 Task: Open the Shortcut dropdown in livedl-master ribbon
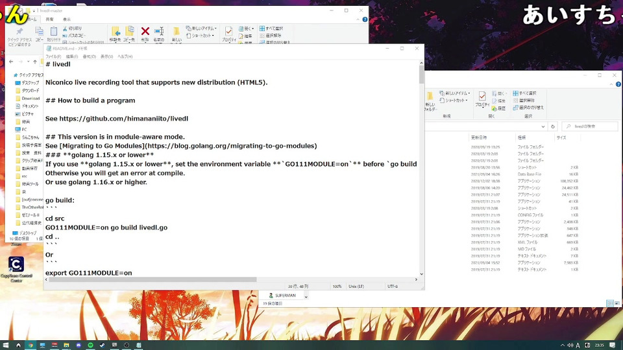point(201,35)
